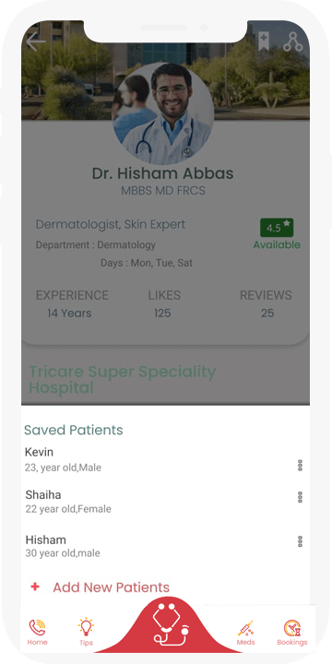
Task: Tap the share icon at top right
Action: point(293,41)
